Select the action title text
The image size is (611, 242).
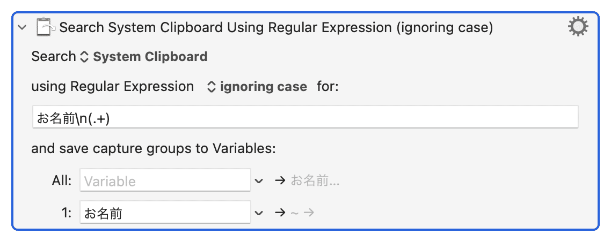coord(276,27)
